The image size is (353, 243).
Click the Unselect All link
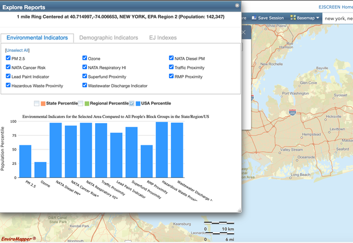click(x=17, y=51)
